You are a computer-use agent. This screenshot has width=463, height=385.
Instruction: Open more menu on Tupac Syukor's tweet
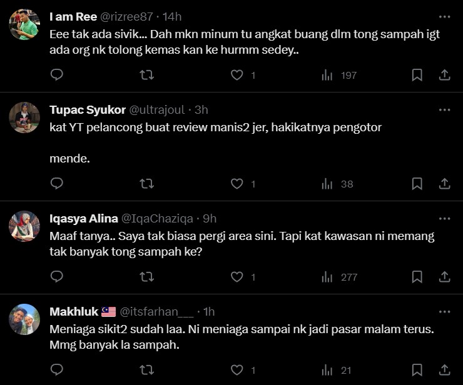444,110
